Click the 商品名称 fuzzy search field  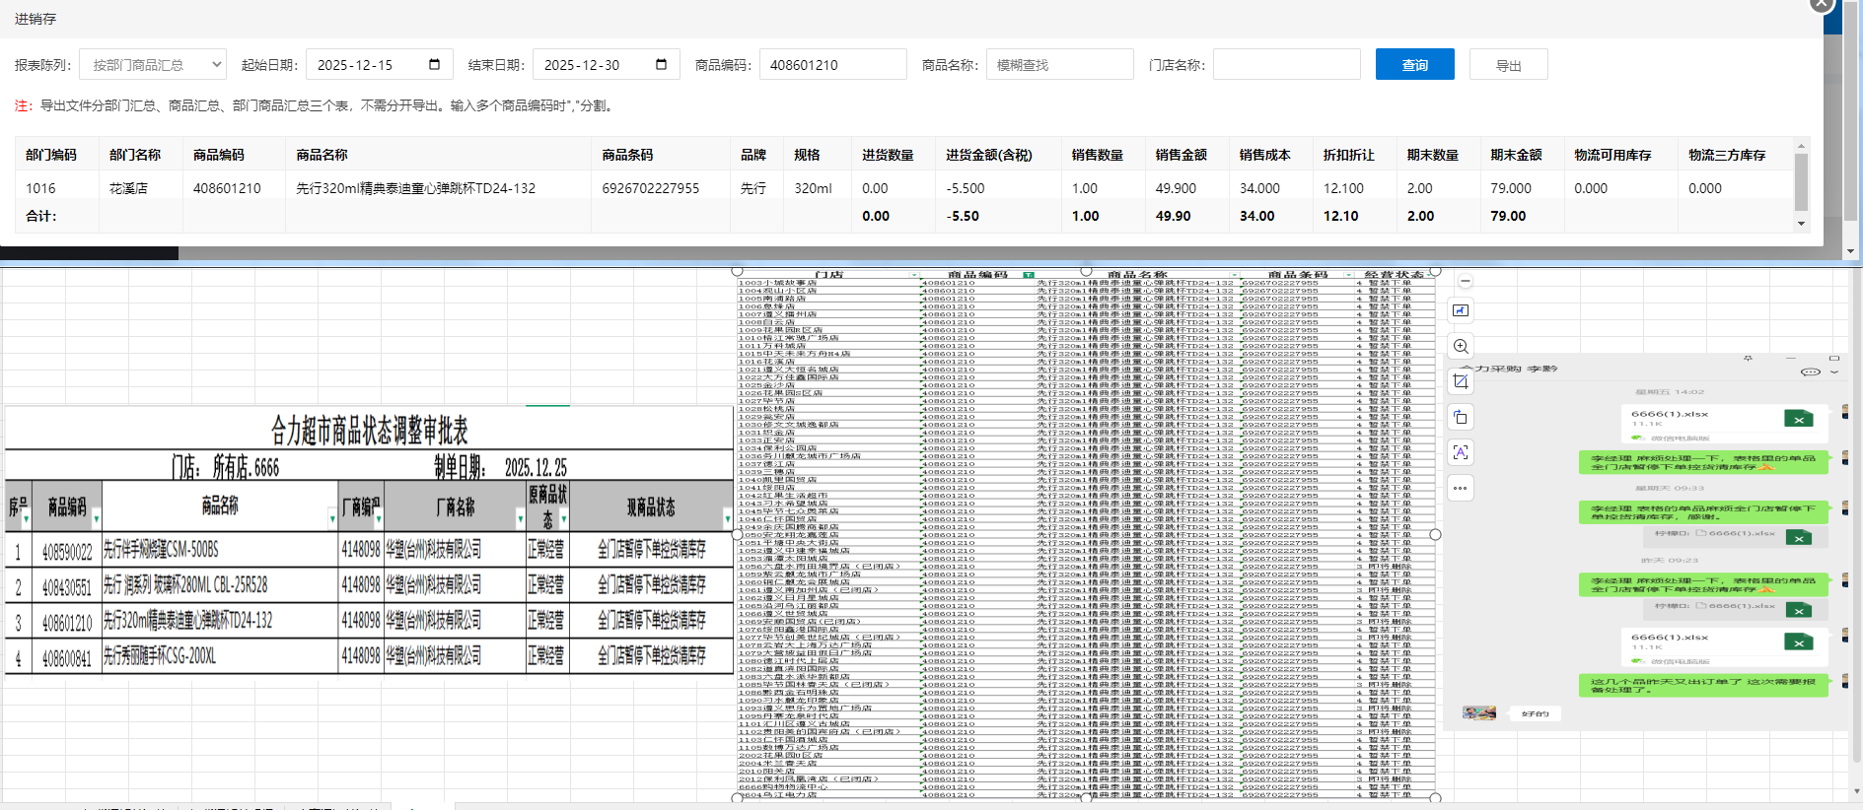point(1059,65)
